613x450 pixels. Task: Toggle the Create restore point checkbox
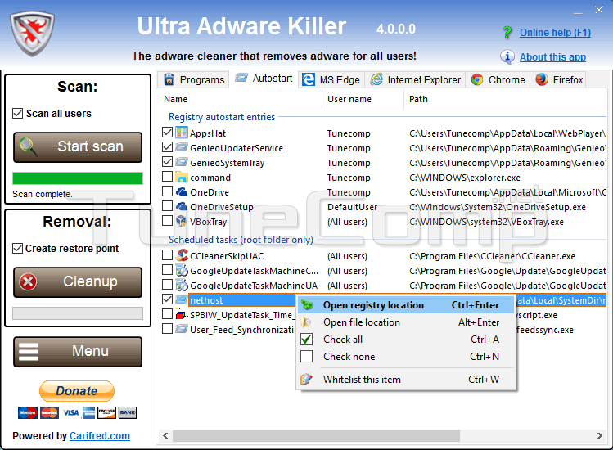17,248
